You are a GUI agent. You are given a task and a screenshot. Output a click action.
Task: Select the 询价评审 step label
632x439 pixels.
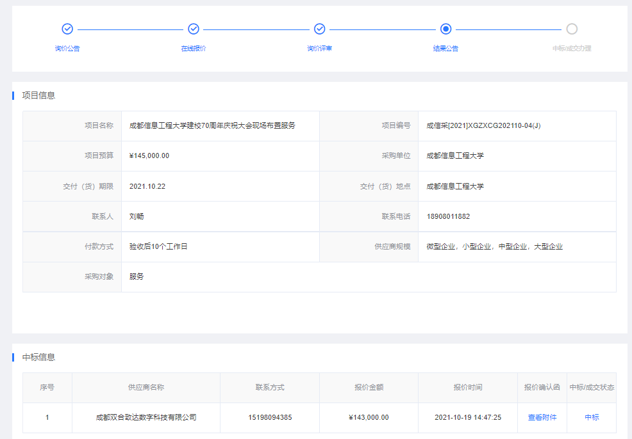coord(320,48)
